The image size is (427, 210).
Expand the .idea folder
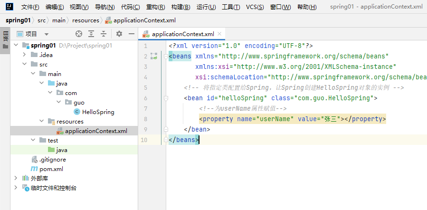pos(25,55)
